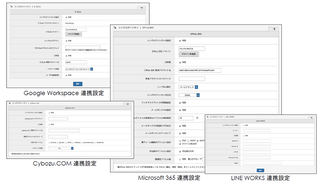Image resolution: width=321 pixels, height=183 pixels.
Task: Check the kintone service checkbox
Action: (x=49, y=142)
